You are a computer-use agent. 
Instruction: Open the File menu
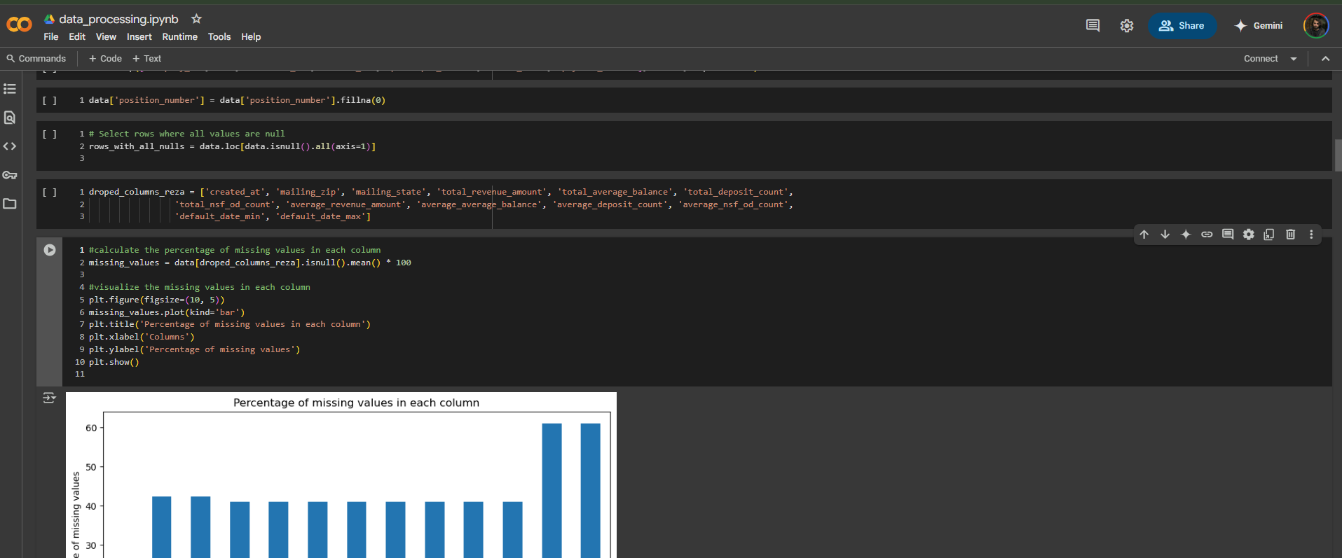pos(51,37)
